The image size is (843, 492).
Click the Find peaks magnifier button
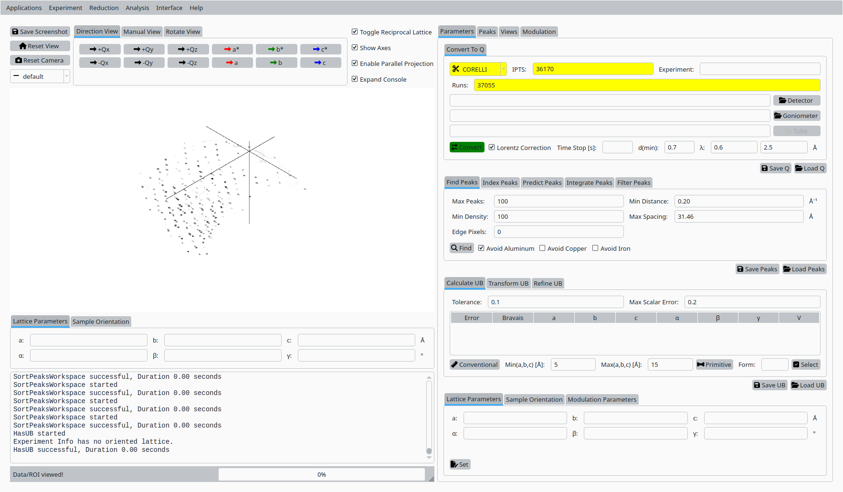tap(462, 248)
